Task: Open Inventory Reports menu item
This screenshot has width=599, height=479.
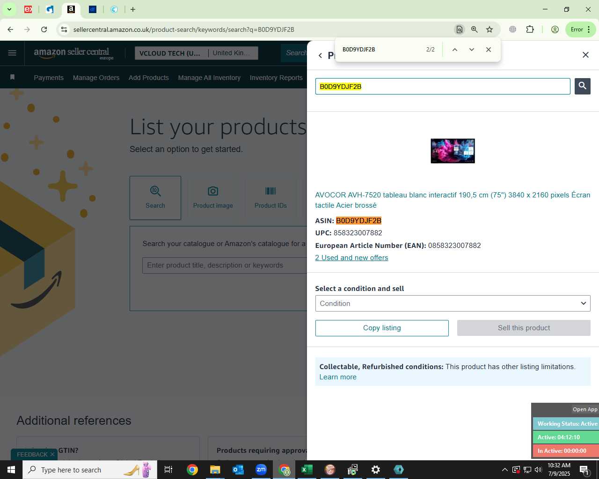Action: pyautogui.click(x=276, y=78)
